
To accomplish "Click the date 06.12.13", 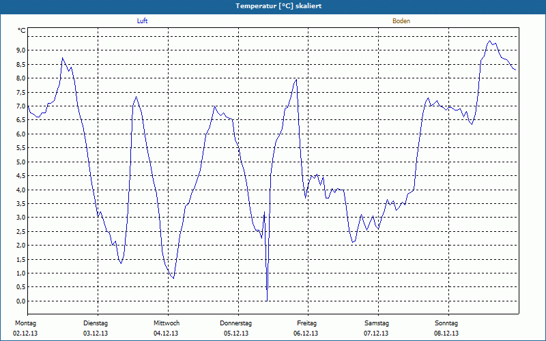I will coord(306,333).
